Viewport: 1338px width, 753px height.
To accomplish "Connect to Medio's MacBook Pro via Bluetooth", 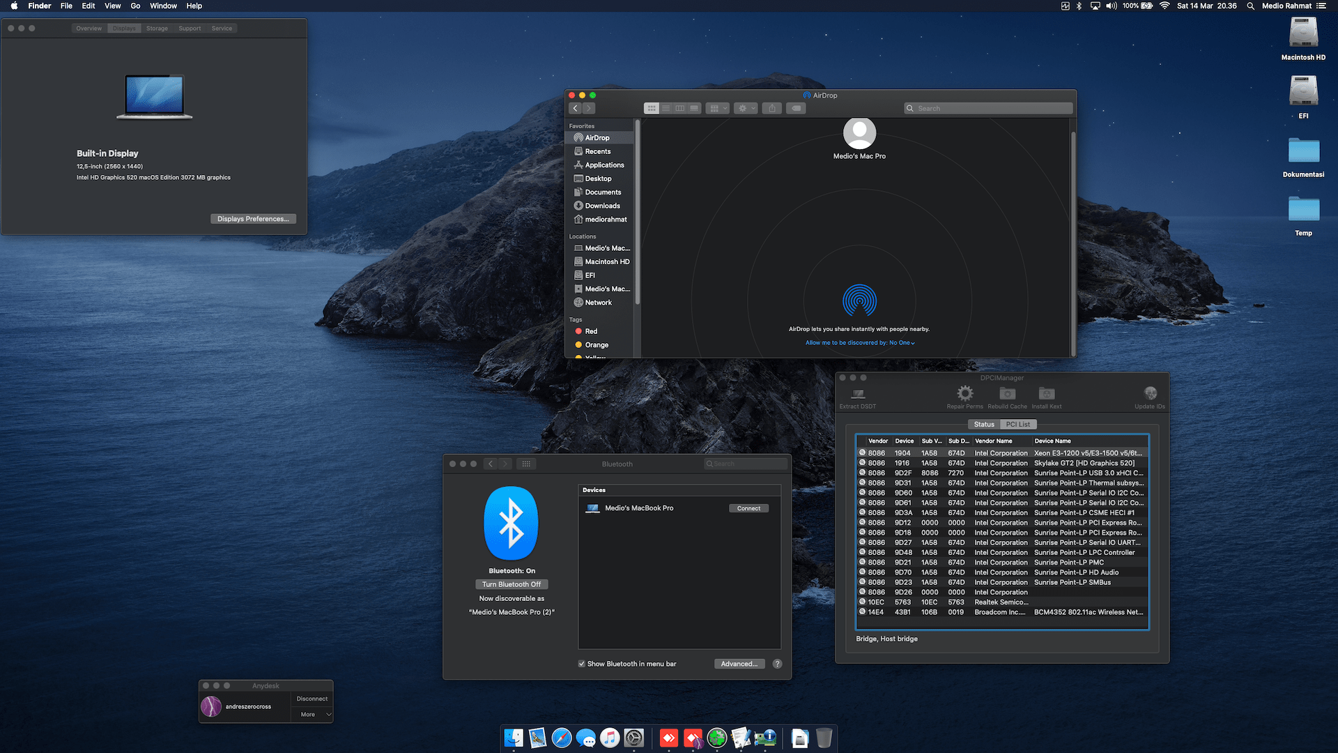I will [x=748, y=508].
